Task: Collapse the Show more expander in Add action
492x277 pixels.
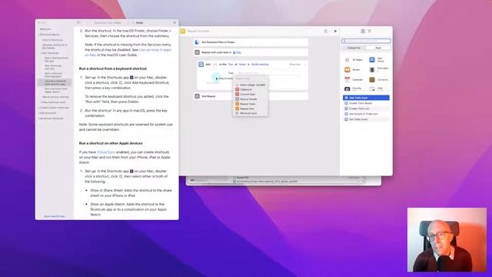Action: click(297, 65)
